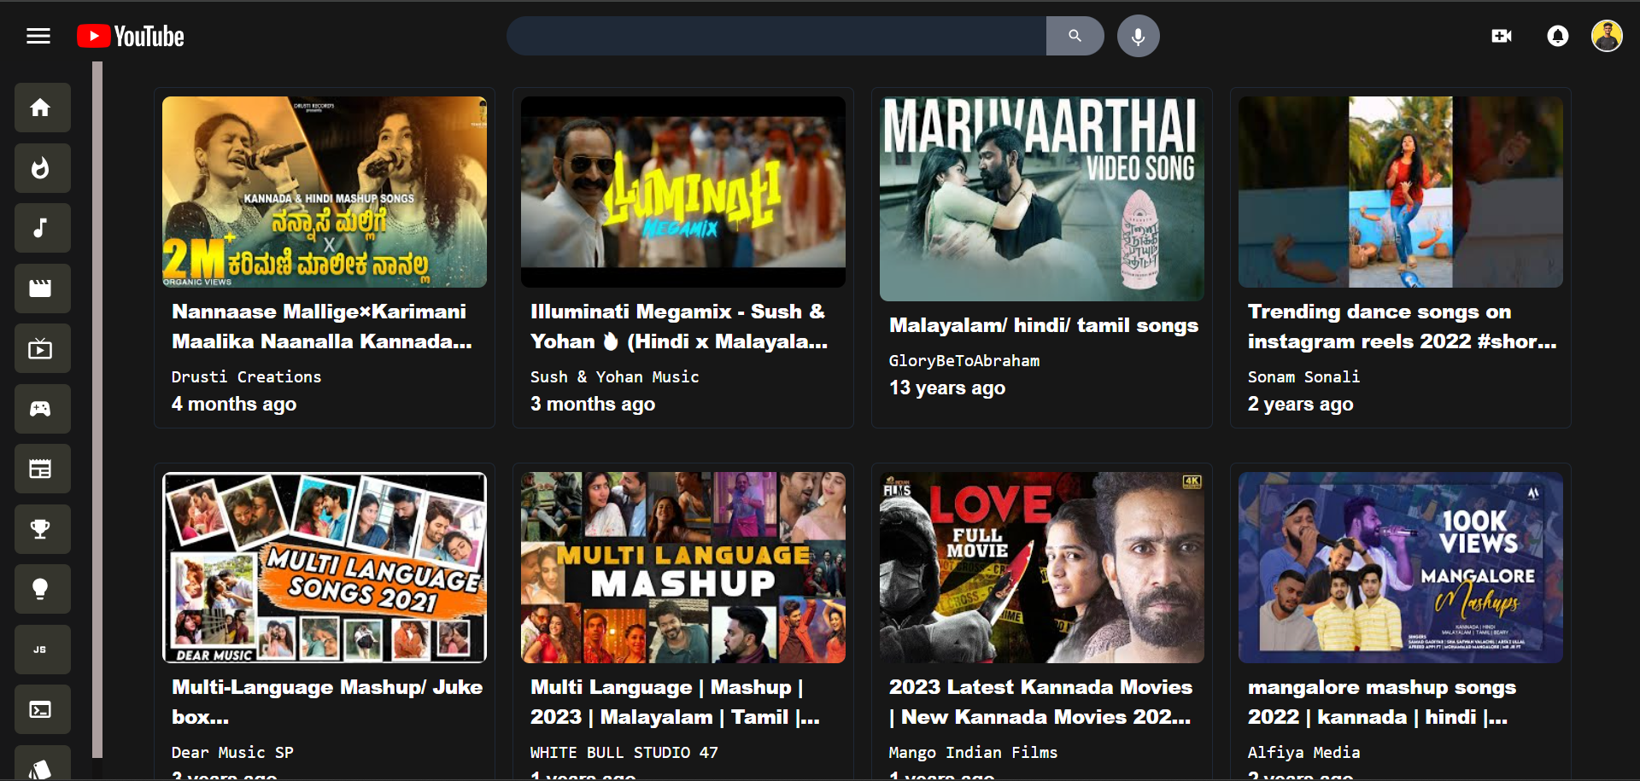Open your account profile avatar

[x=1607, y=35]
